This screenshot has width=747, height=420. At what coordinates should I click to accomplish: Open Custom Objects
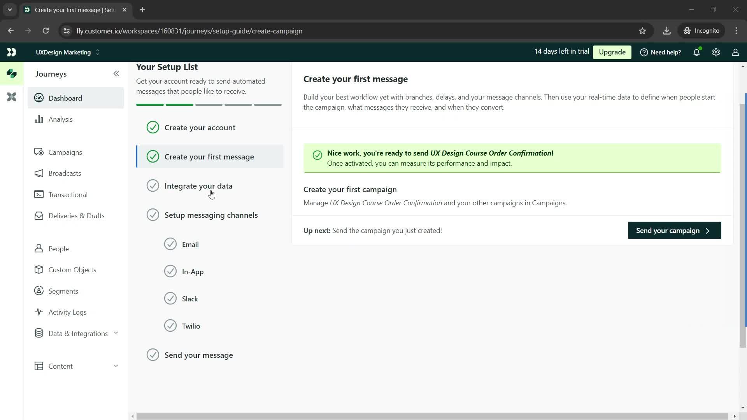(76, 269)
